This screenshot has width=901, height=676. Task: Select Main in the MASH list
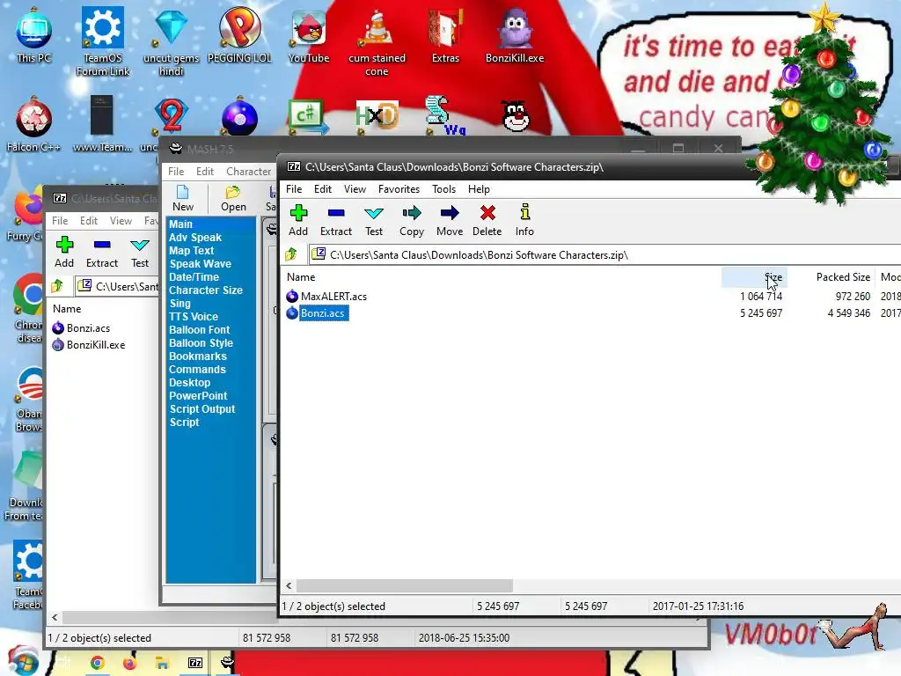click(180, 224)
